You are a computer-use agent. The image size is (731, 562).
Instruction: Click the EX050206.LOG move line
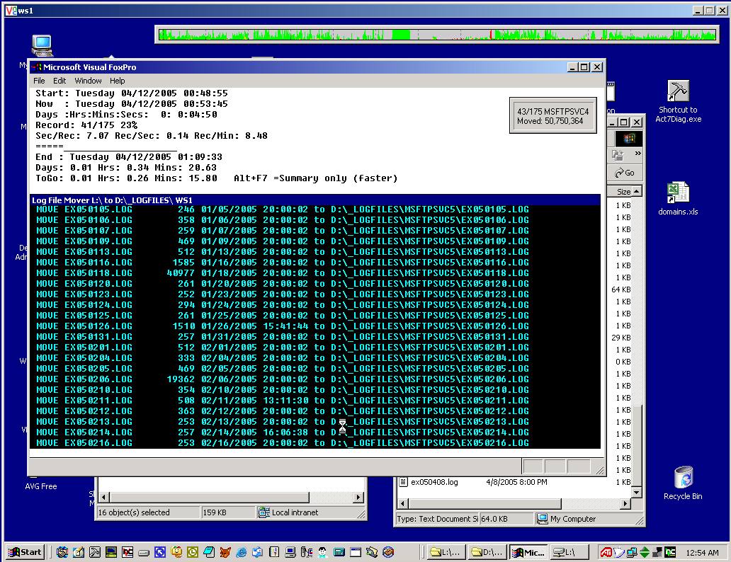pyautogui.click(x=283, y=379)
